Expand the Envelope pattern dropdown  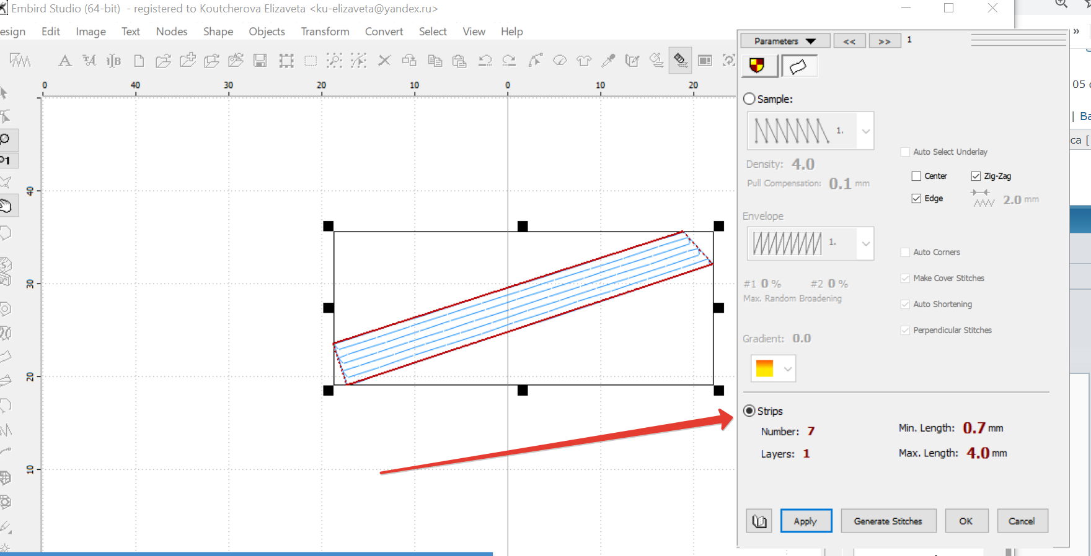click(865, 243)
